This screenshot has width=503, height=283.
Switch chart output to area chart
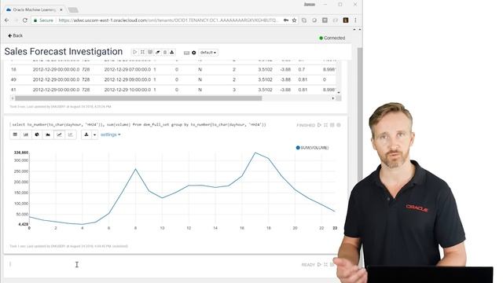point(48,134)
